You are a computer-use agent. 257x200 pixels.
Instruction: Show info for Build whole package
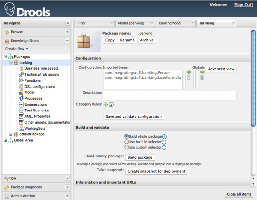pyautogui.click(x=164, y=136)
